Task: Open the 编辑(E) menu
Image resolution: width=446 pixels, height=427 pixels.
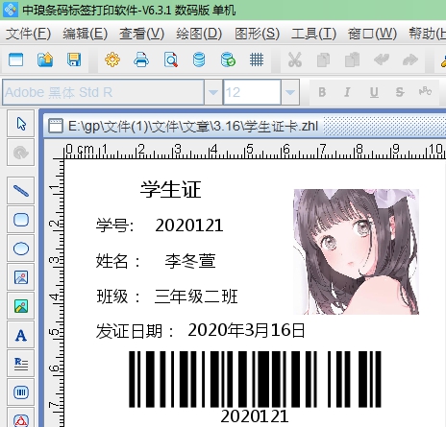Action: [x=85, y=34]
